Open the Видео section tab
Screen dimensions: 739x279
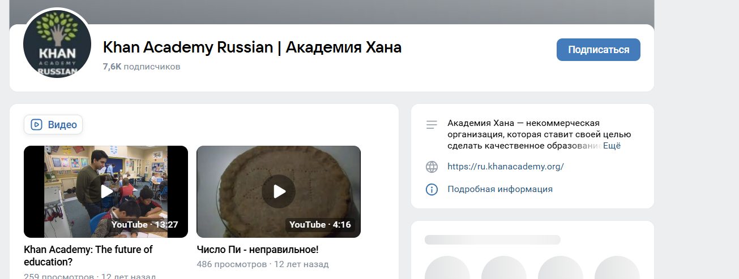(53, 124)
